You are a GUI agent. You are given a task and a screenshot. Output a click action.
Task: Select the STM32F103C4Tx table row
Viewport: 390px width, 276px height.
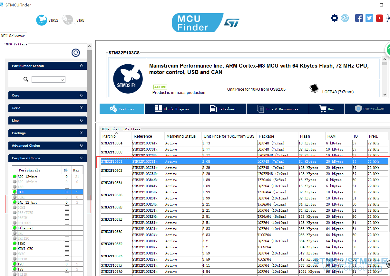pos(244,143)
